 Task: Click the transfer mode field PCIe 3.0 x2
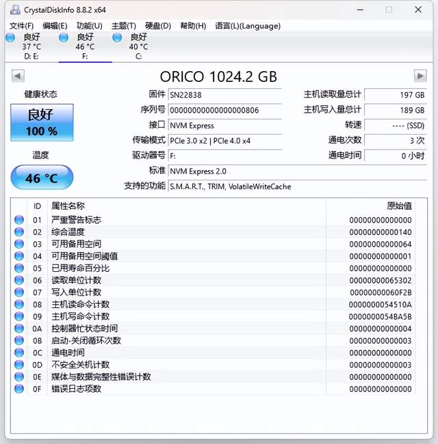tap(225, 141)
